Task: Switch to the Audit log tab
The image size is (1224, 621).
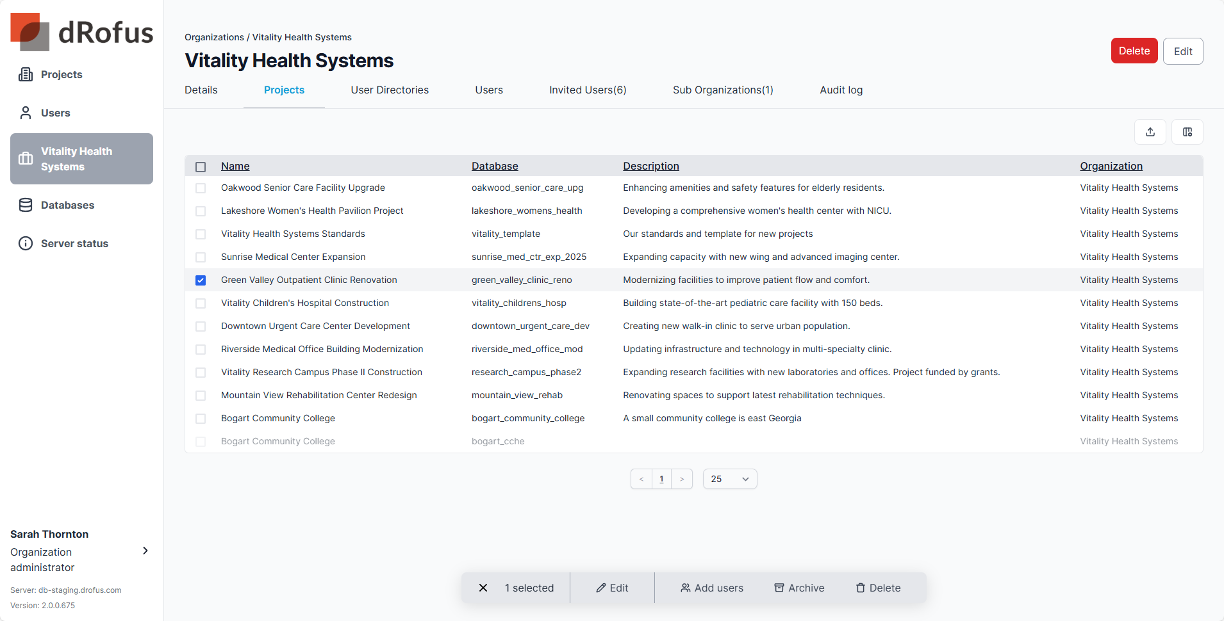Action: click(841, 90)
